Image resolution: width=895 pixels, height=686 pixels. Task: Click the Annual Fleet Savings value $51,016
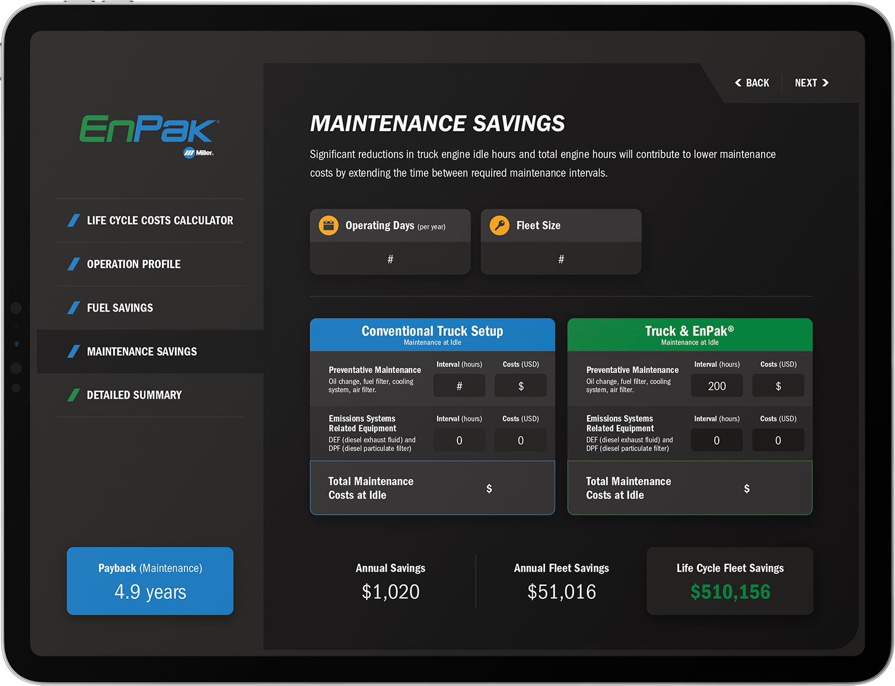pos(562,592)
